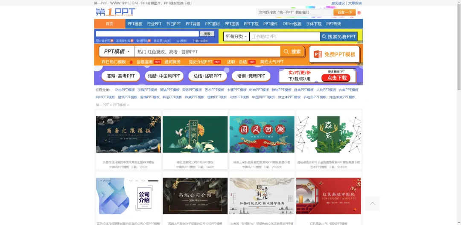Open the 国风回潮 template thumbnail
Viewport: 461px width, 225px height.
262,134
